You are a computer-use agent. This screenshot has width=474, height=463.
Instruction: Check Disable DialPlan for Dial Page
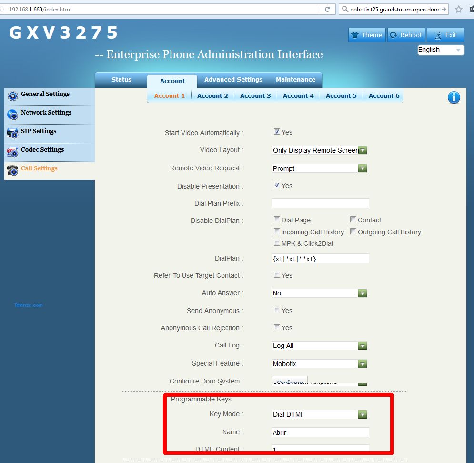click(277, 220)
